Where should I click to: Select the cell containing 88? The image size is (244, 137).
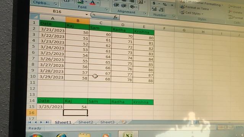click(143, 81)
